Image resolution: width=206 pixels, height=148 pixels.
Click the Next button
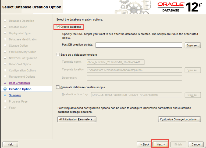[161, 144]
